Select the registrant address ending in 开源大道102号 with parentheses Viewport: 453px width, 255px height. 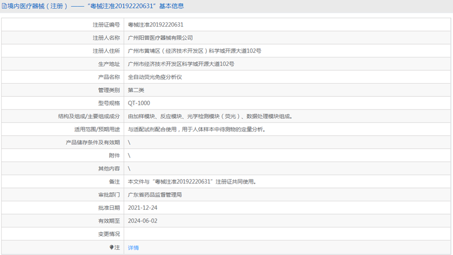tap(195, 51)
